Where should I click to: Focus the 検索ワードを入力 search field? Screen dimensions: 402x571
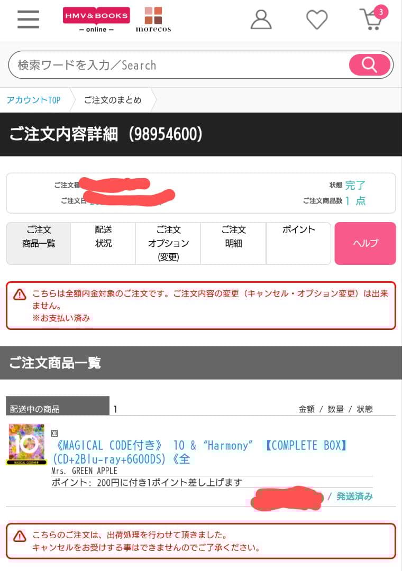[179, 65]
